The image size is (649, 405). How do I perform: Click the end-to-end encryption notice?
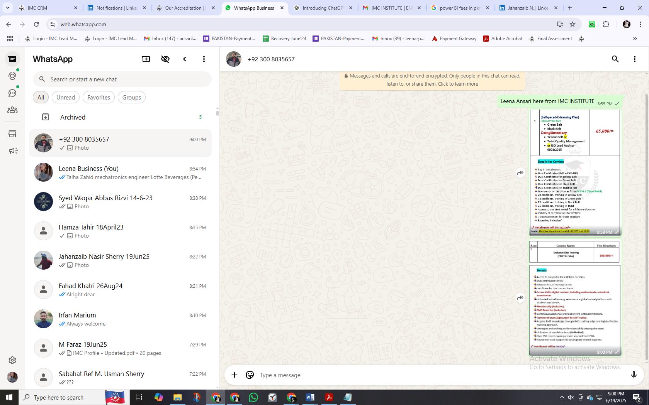(432, 80)
